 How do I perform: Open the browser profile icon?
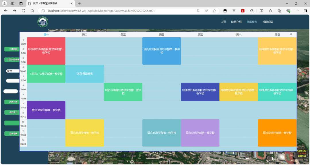coord(5,3)
